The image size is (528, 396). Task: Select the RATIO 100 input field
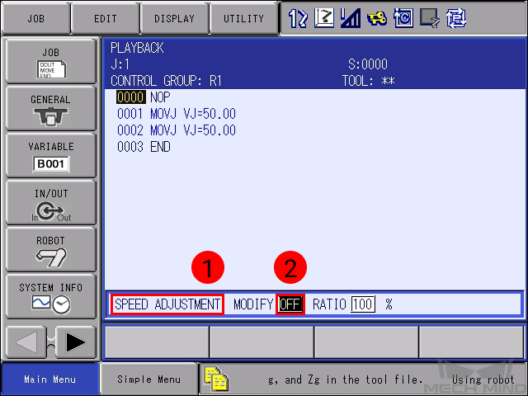click(363, 304)
